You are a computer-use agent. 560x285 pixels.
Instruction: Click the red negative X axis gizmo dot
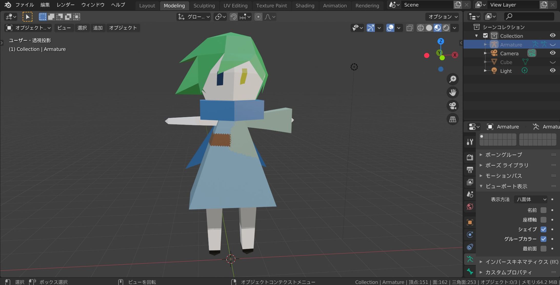[426, 55]
